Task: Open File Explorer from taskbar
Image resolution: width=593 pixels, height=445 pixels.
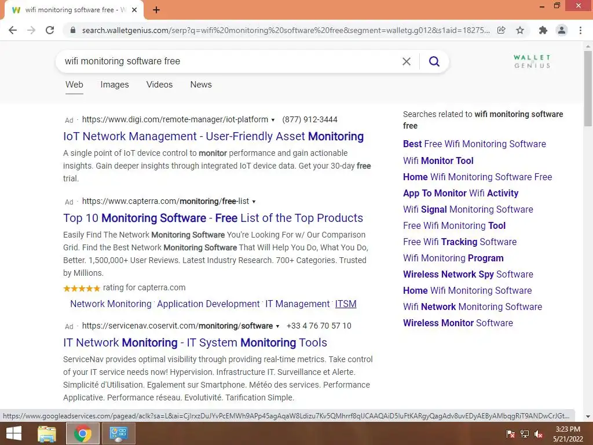Action: [x=47, y=433]
